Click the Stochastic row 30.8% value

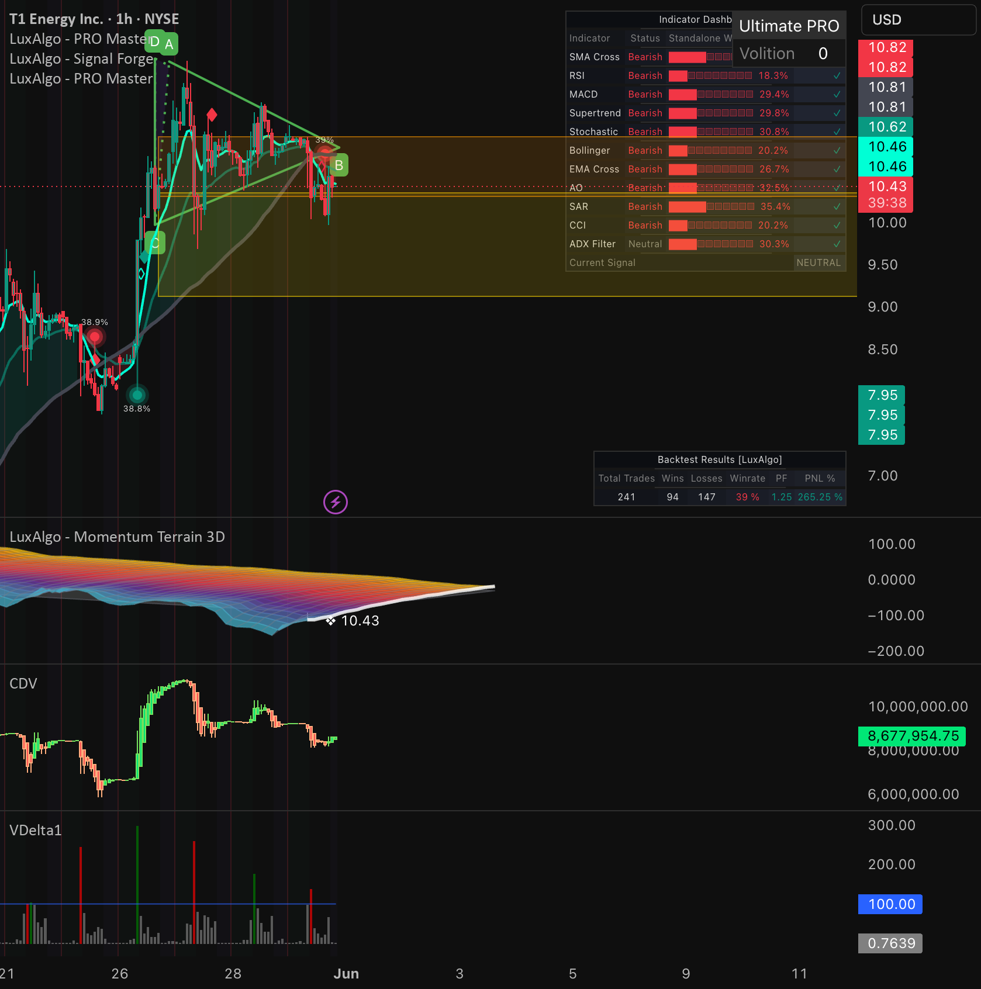click(x=774, y=132)
